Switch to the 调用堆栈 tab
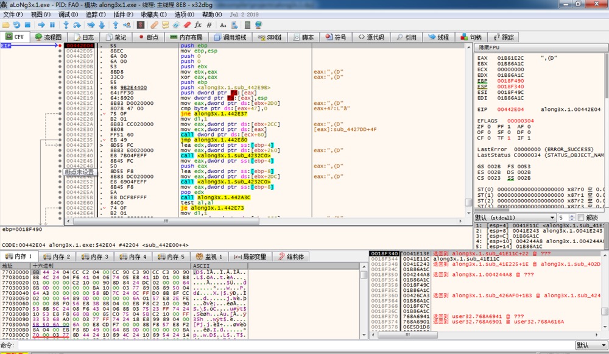Image resolution: width=609 pixels, height=354 pixels. pyautogui.click(x=230, y=37)
